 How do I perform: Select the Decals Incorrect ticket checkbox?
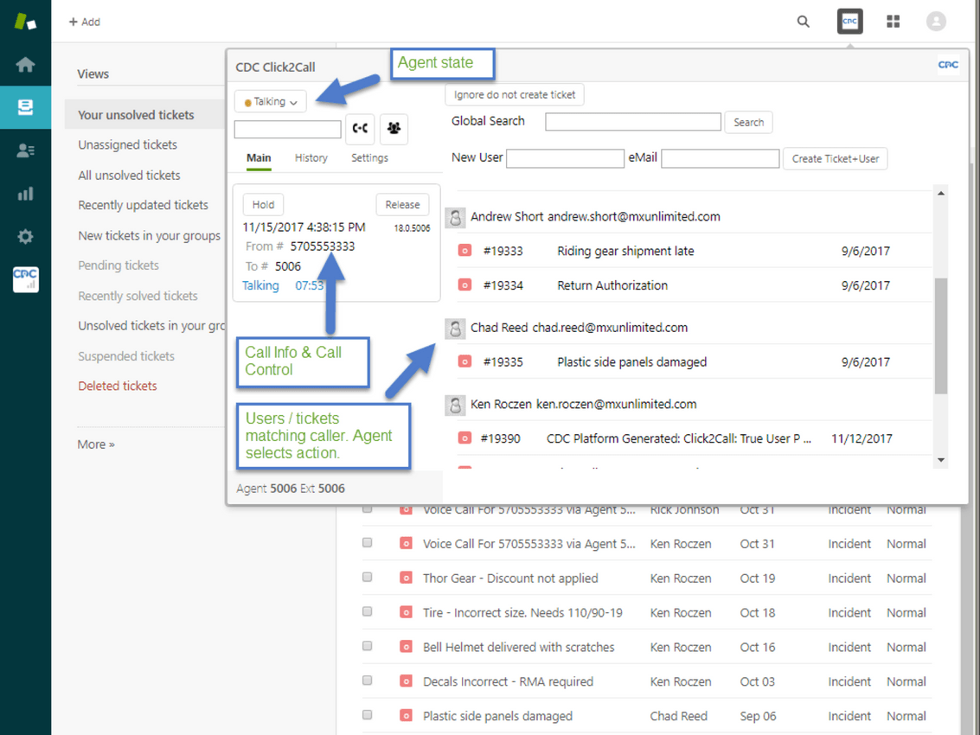pyautogui.click(x=367, y=681)
